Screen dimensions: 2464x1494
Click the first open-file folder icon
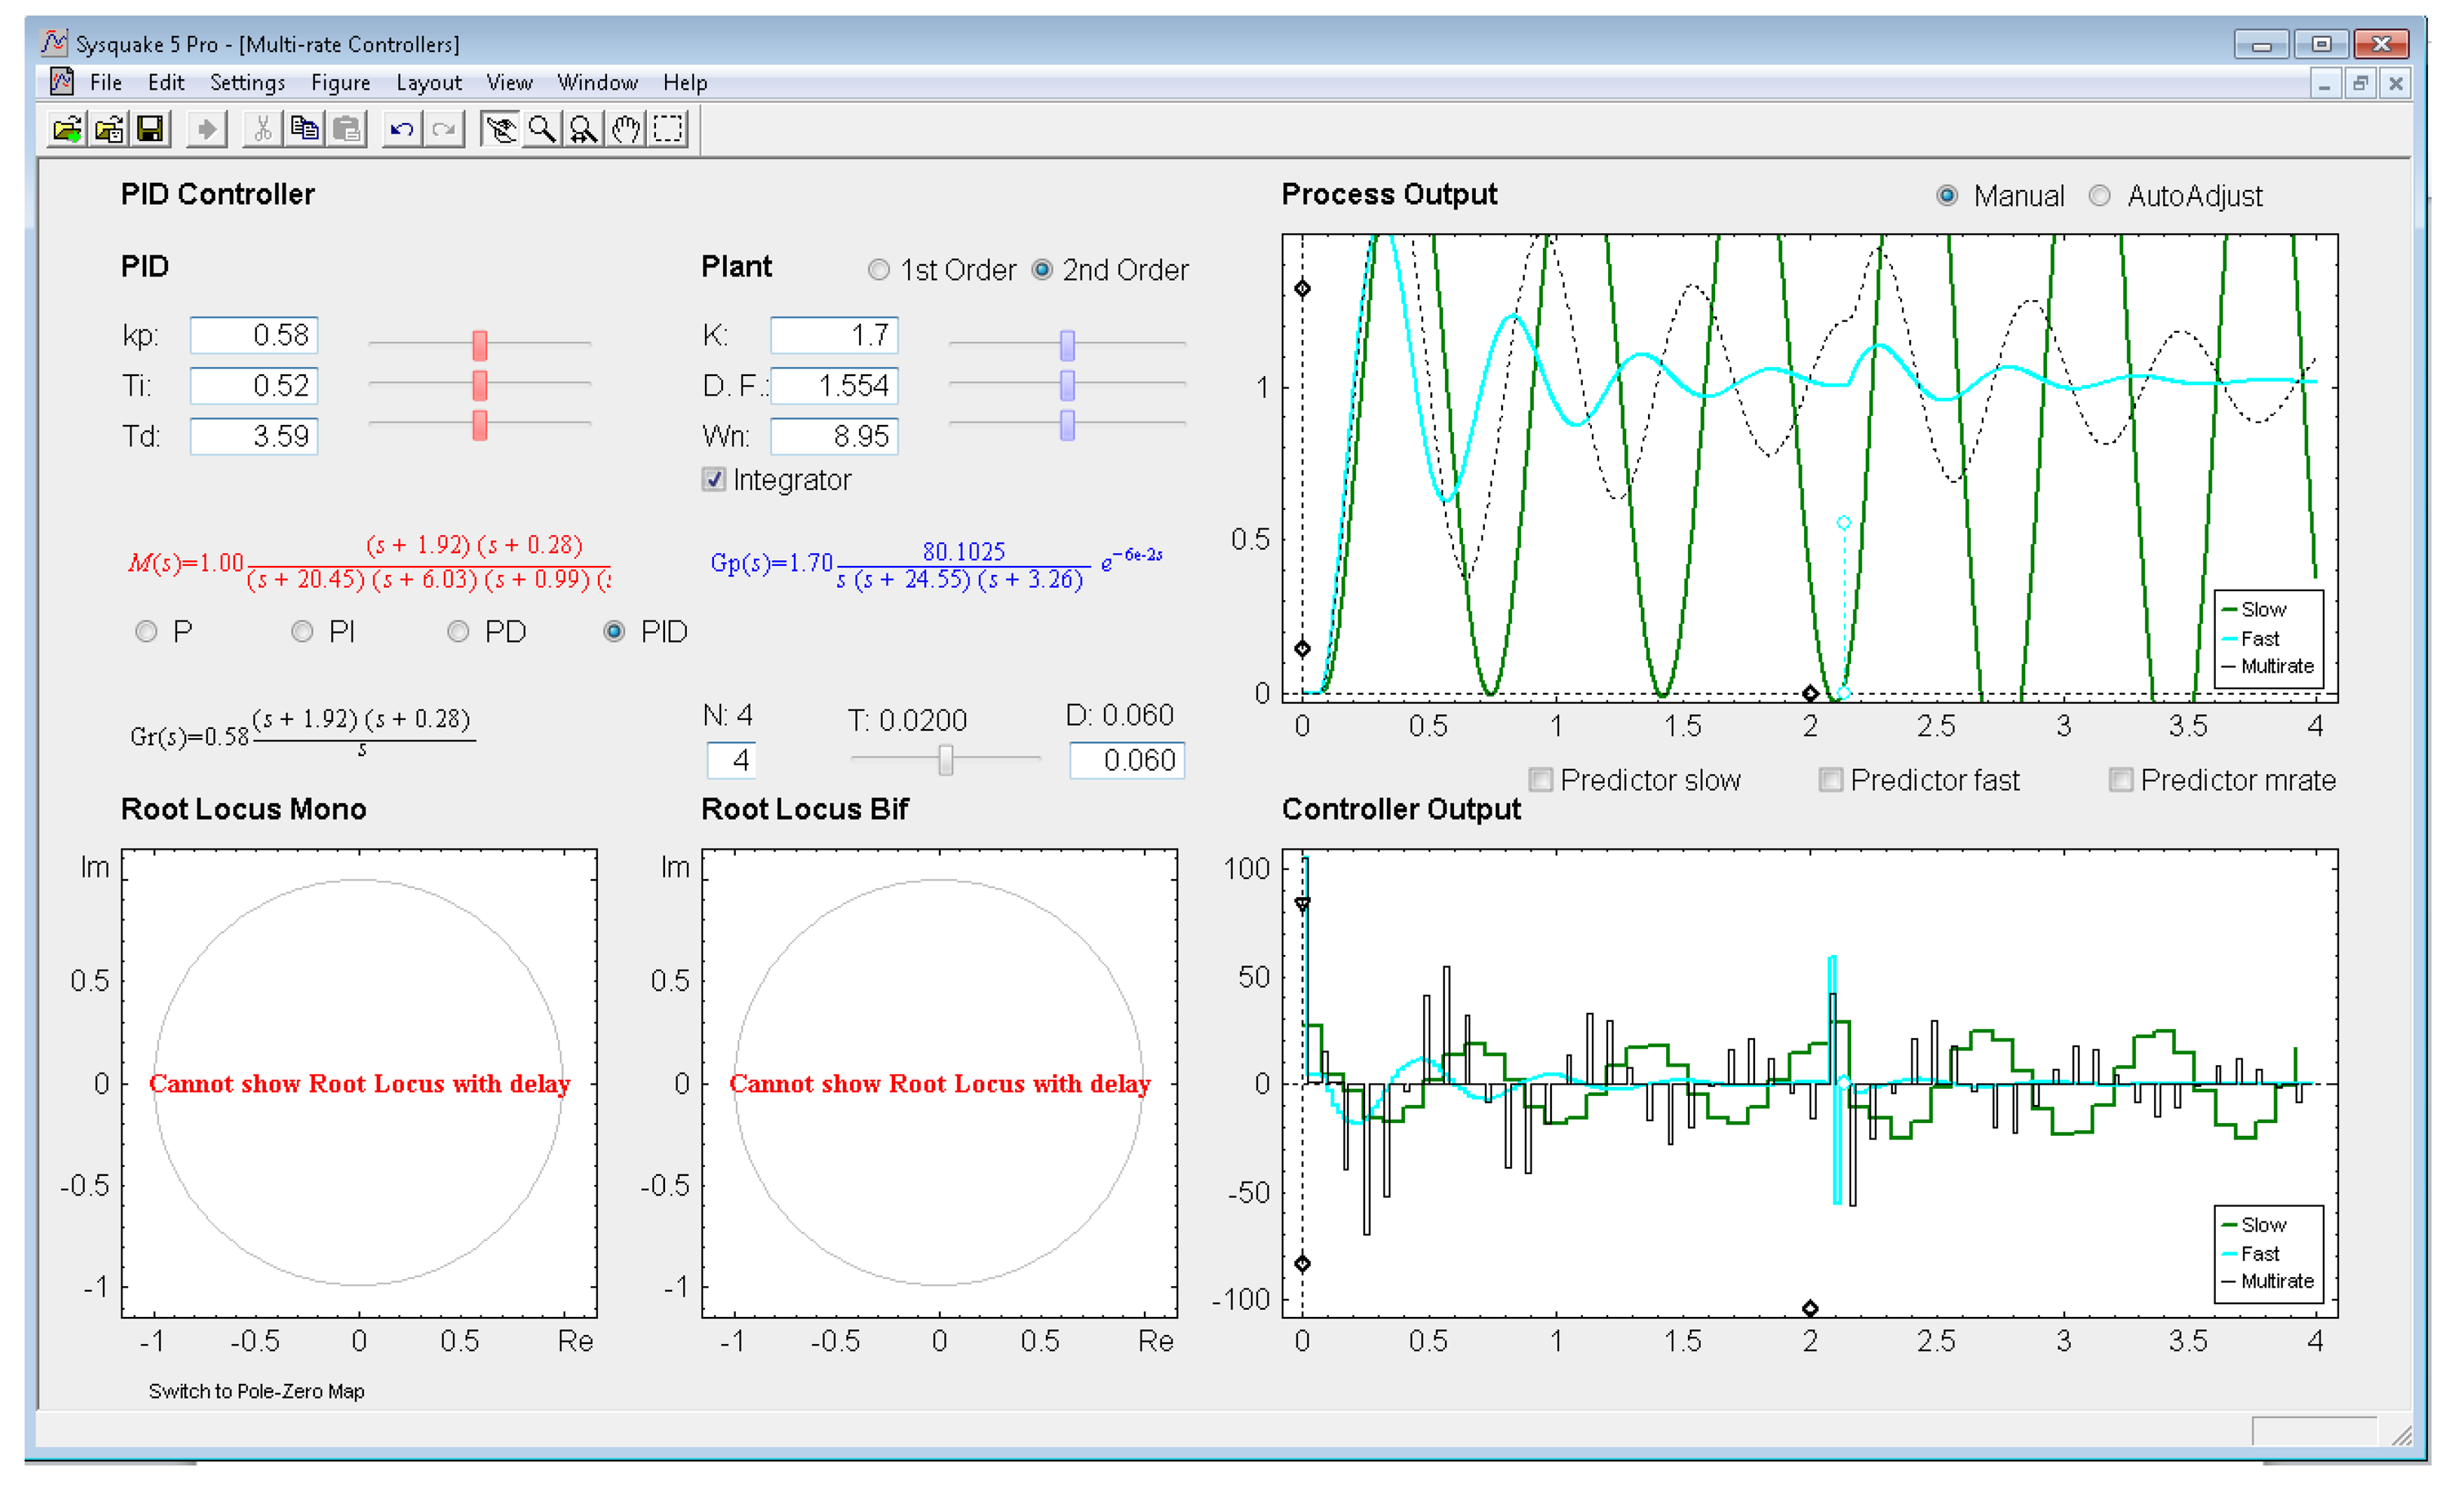tap(67, 129)
